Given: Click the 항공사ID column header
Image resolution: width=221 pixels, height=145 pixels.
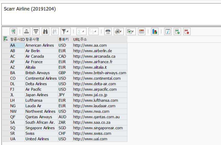Looking at the screenshot, I should tap(17, 39).
